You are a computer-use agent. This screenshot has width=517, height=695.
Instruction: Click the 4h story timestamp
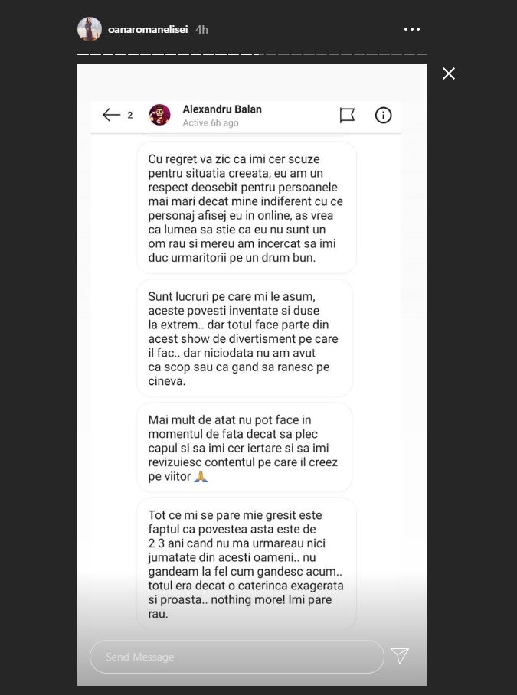(202, 29)
